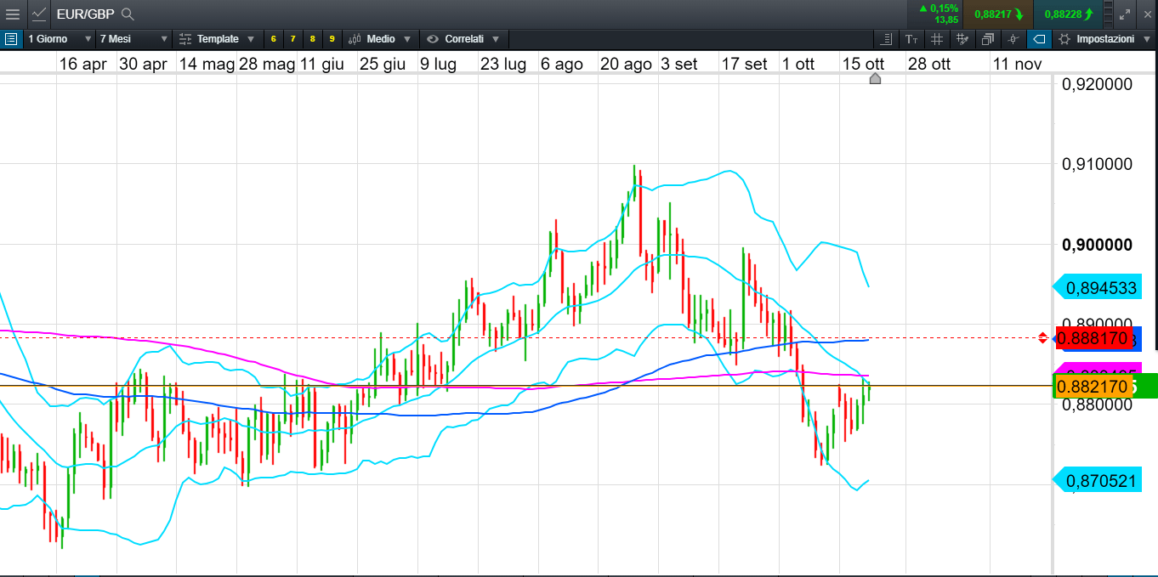Click the 0,88217 sell price button
Screen dimensions: 1158x577
coord(998,14)
